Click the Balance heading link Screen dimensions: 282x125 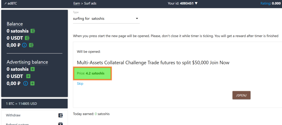[15, 24]
